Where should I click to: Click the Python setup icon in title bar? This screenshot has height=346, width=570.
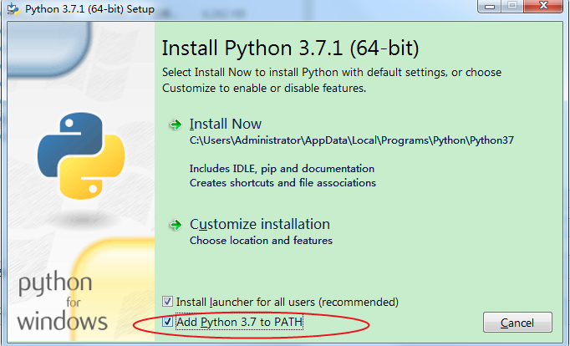pos(13,9)
